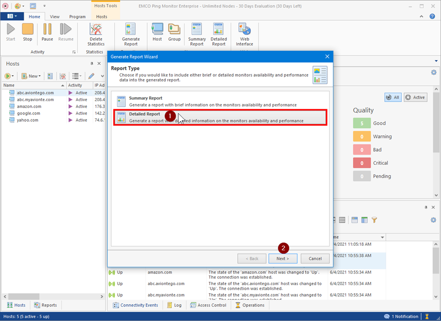
Task: Switch to the Log tab
Action: coord(174,305)
